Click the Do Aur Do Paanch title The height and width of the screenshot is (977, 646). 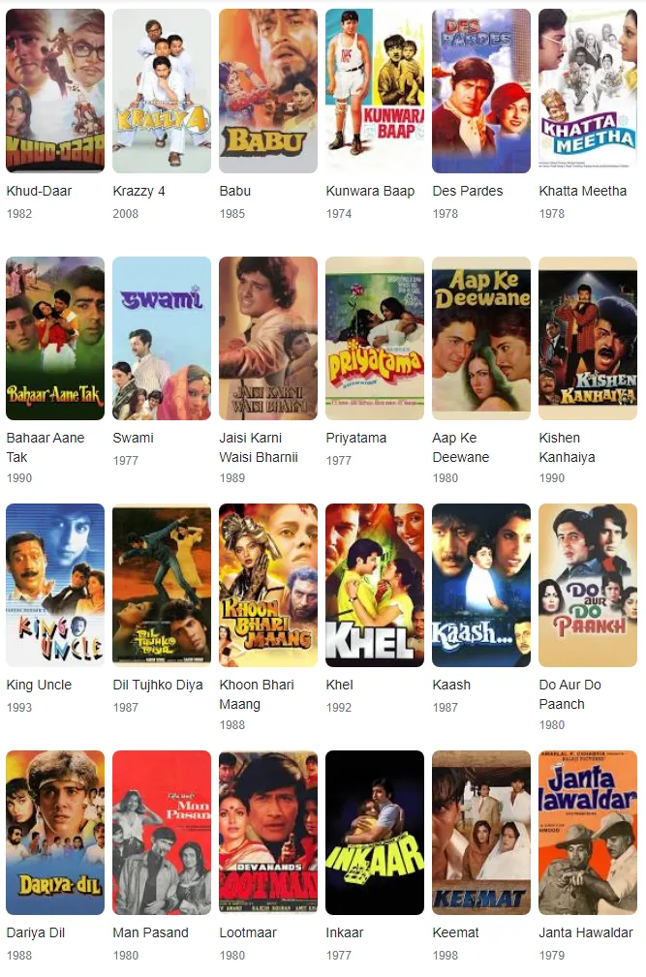(x=570, y=694)
